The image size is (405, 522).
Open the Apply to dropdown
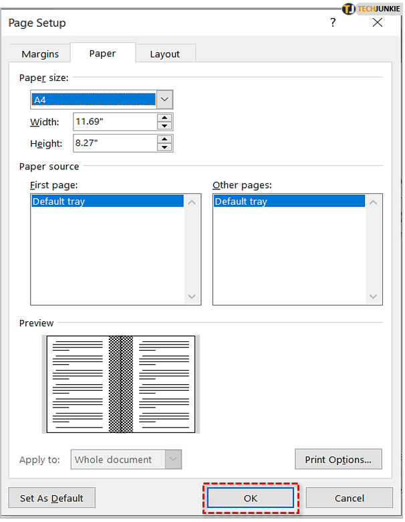[x=173, y=460]
